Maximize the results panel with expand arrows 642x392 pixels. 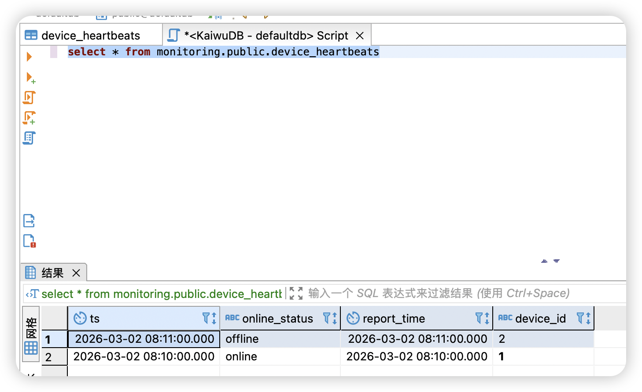pyautogui.click(x=296, y=293)
